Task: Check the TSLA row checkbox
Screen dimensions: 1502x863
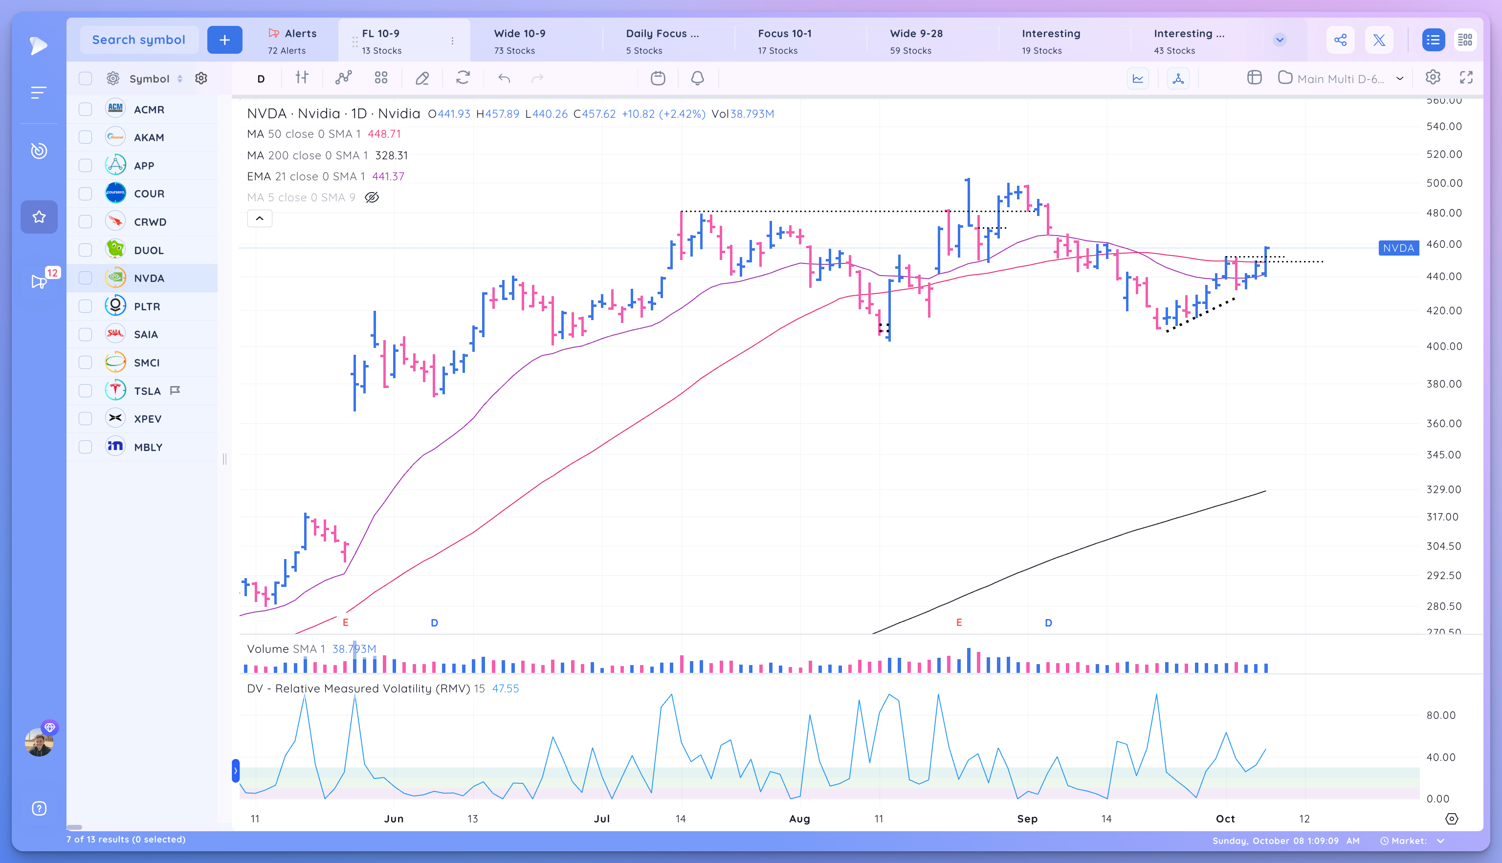Action: pyautogui.click(x=86, y=390)
